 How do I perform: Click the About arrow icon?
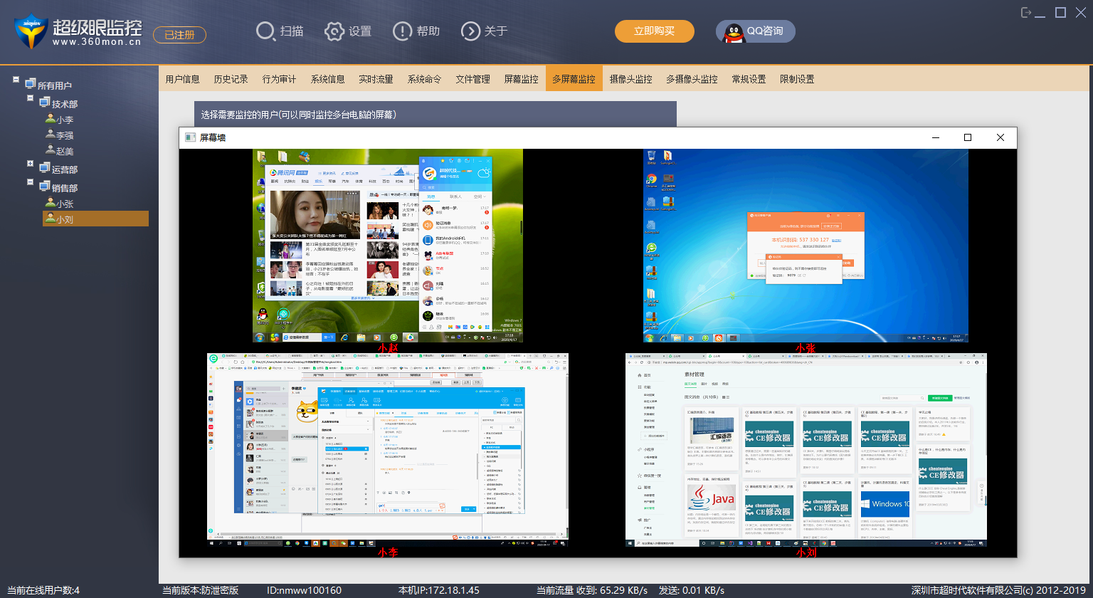tap(470, 31)
